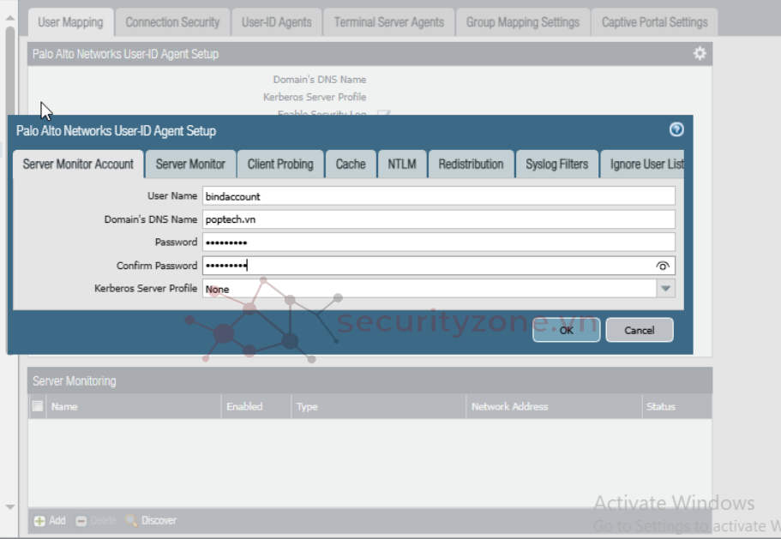Screen dimensions: 781x539
Task: Switch to the Server Monitor tab
Action: (190, 164)
